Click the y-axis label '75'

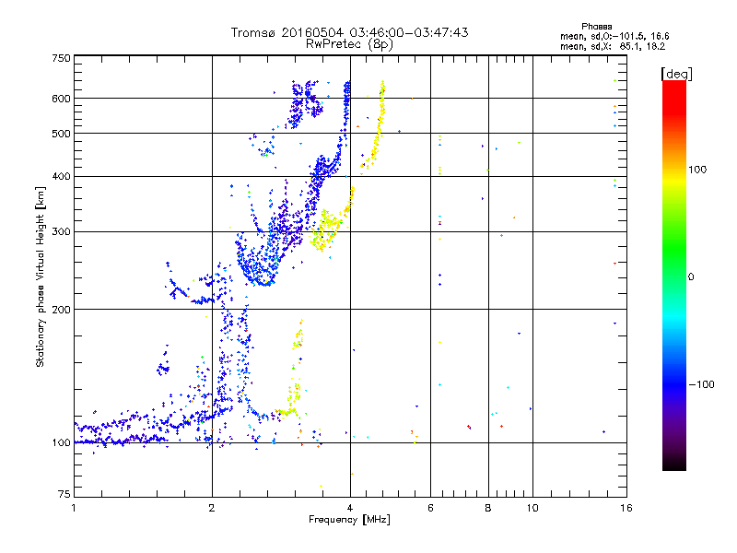(64, 494)
